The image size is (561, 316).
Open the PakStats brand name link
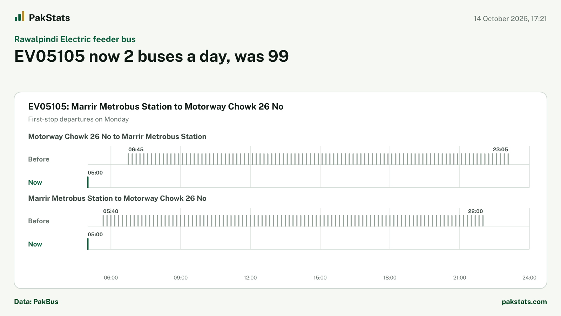pyautogui.click(x=49, y=18)
